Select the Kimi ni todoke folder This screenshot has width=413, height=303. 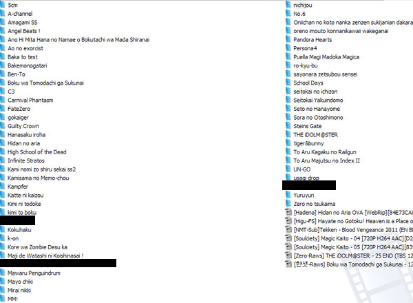click(24, 204)
